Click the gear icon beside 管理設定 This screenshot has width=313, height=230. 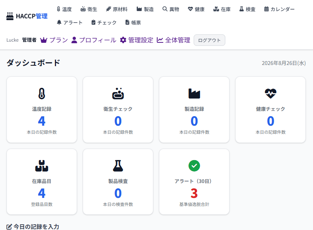pos(123,40)
